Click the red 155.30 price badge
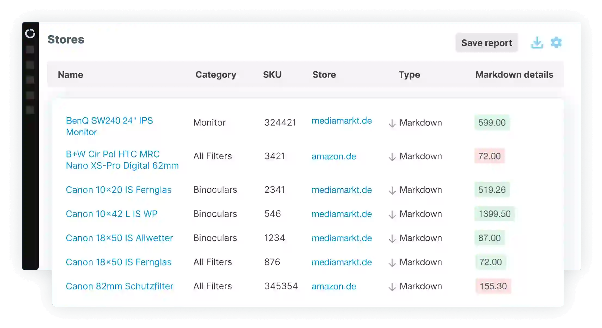This screenshot has width=602, height=328. [x=493, y=286]
